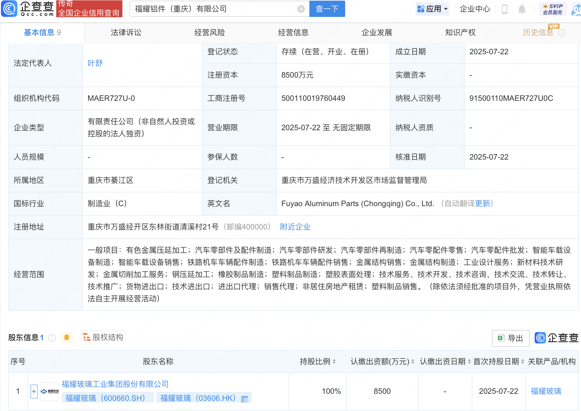Click Fuyao Group logo thumbnail
Viewport: 581px width, 411px height.
coord(50,392)
